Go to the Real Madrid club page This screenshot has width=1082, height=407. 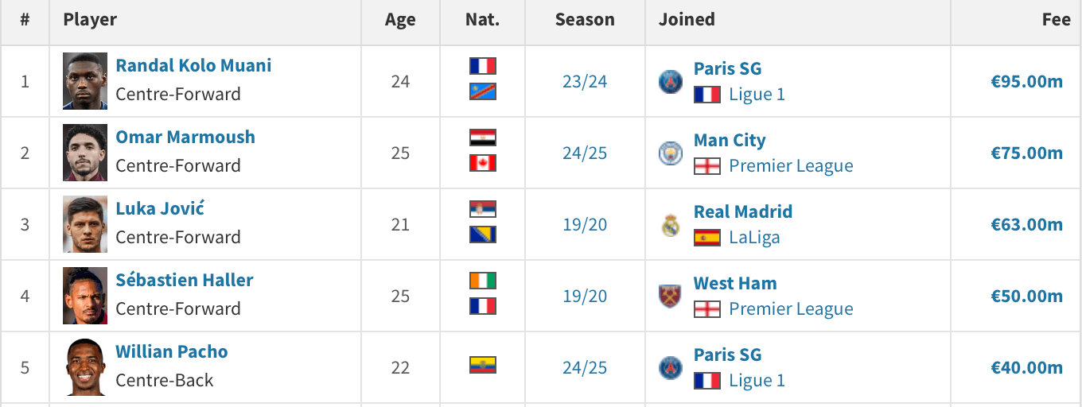(743, 211)
